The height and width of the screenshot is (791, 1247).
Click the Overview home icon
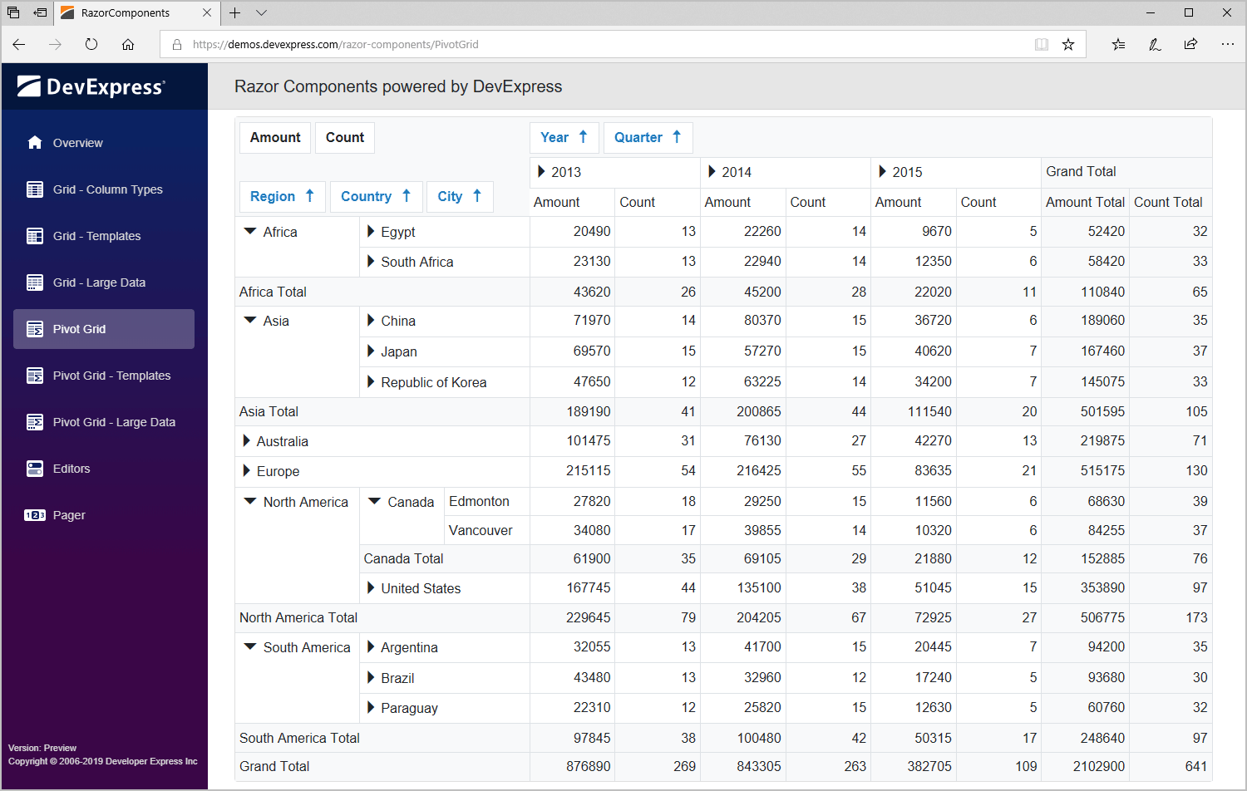pos(34,142)
